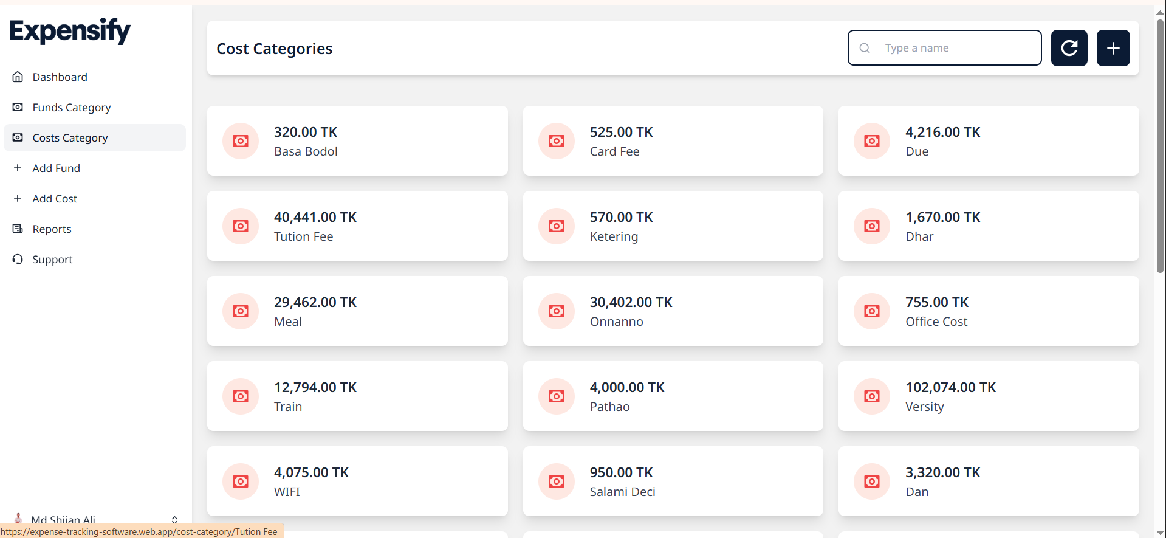Viewport: 1166px width, 538px height.
Task: Expand the Md Shijan Ali user menu
Action: coord(174,520)
